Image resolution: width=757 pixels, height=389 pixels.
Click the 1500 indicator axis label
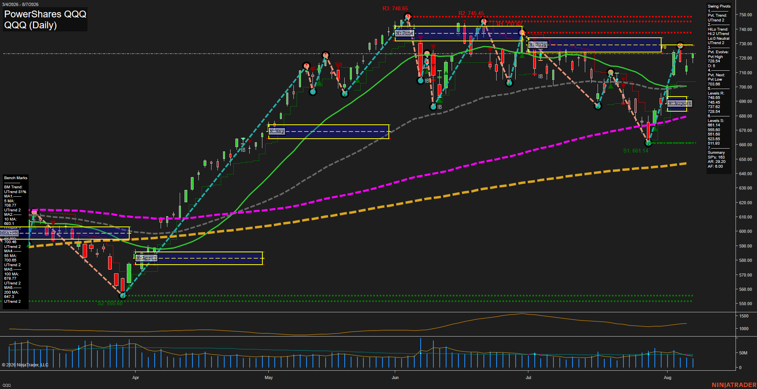744,316
